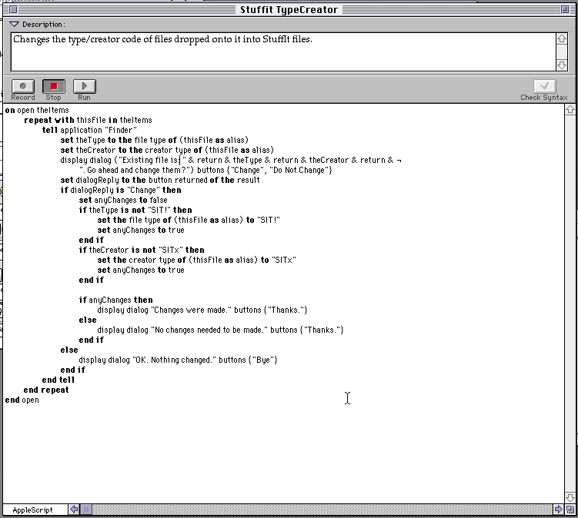Click inside the Description text field
Image resolution: width=578 pixels, height=518 pixels.
click(283, 51)
